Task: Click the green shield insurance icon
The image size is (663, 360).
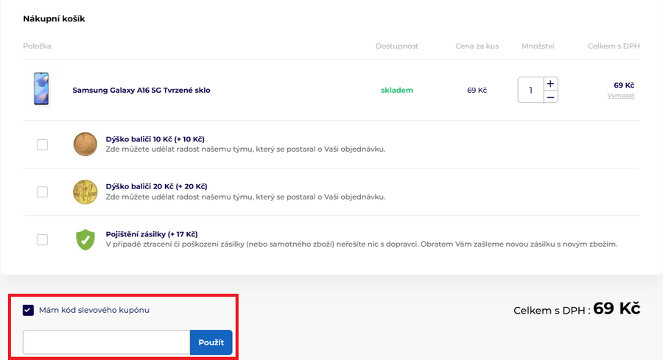Action: 85,239
